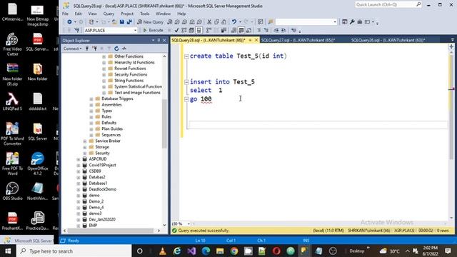
Task: Select the Sequences folder in the tree
Action: point(111,135)
